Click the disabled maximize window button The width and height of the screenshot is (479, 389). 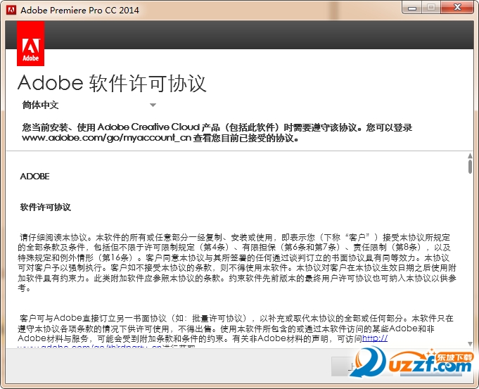click(x=431, y=8)
